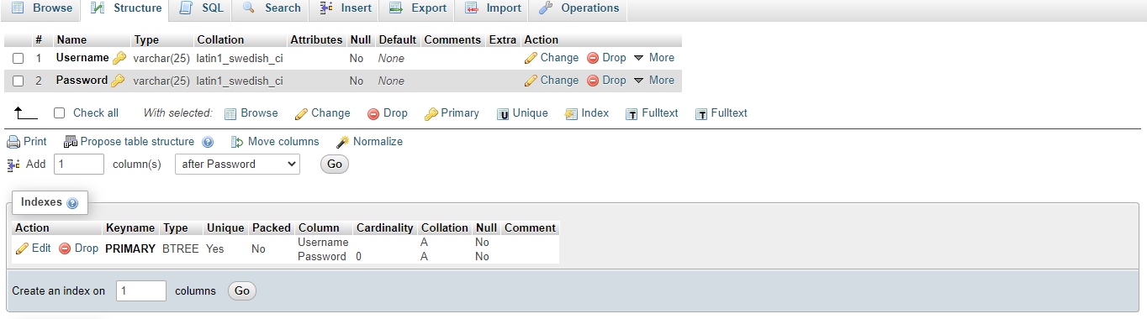Open the after Password position dropdown
The height and width of the screenshot is (319, 1147).
tap(237, 165)
